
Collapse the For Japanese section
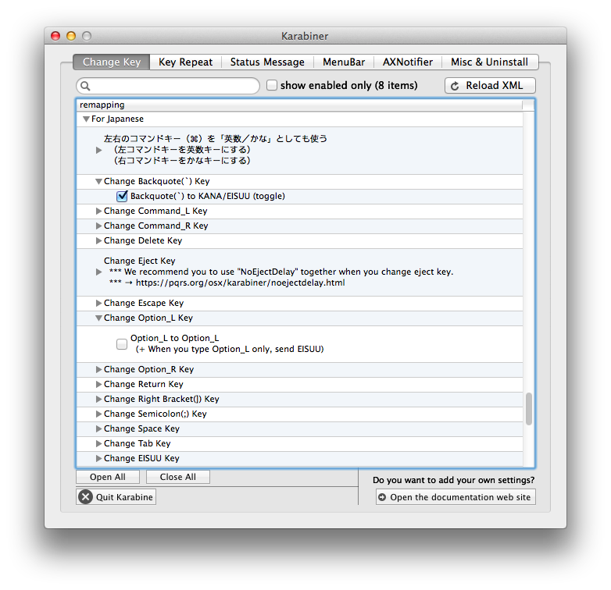[86, 119]
